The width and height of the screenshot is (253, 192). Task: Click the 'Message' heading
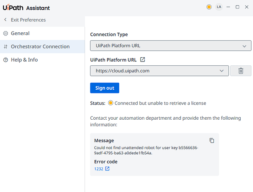(x=104, y=141)
